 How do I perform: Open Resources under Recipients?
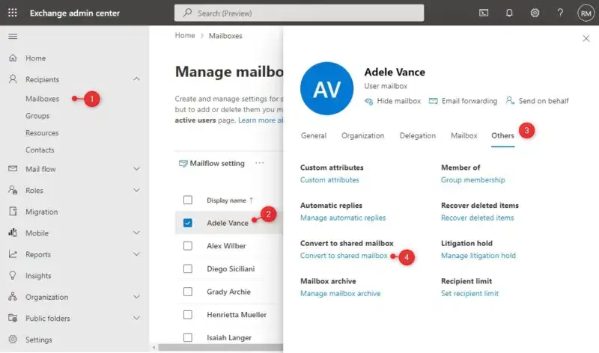coord(42,133)
